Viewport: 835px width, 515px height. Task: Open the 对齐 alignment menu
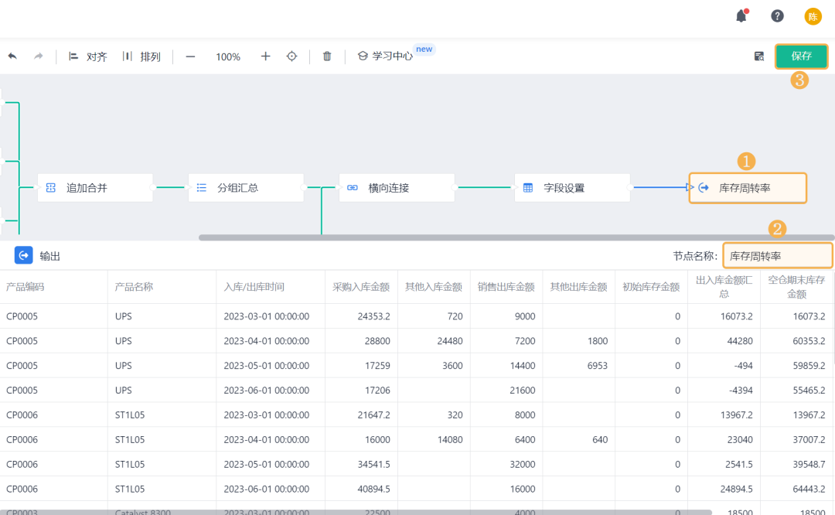87,56
